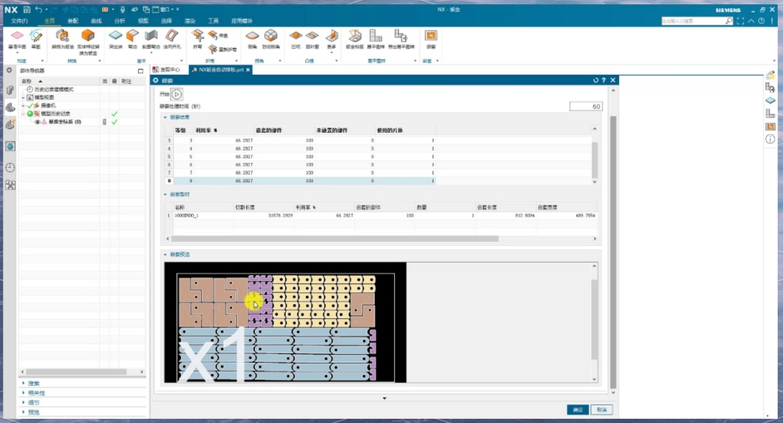Click the 转换为钣金 convert to sheet metal icon
This screenshot has height=423, width=783.
[x=62, y=38]
